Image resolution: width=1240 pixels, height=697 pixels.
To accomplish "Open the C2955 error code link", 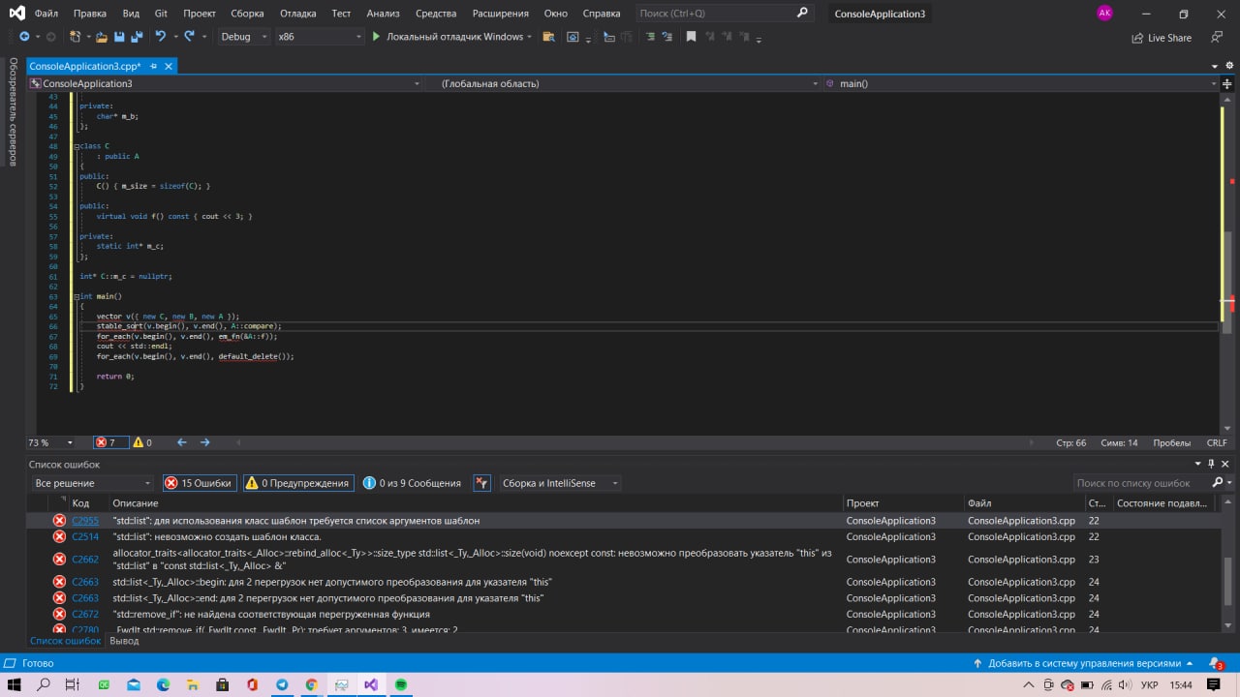I will pyautogui.click(x=85, y=521).
